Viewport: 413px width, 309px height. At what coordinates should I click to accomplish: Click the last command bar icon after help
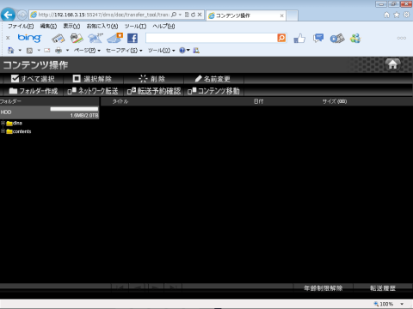[196, 51]
